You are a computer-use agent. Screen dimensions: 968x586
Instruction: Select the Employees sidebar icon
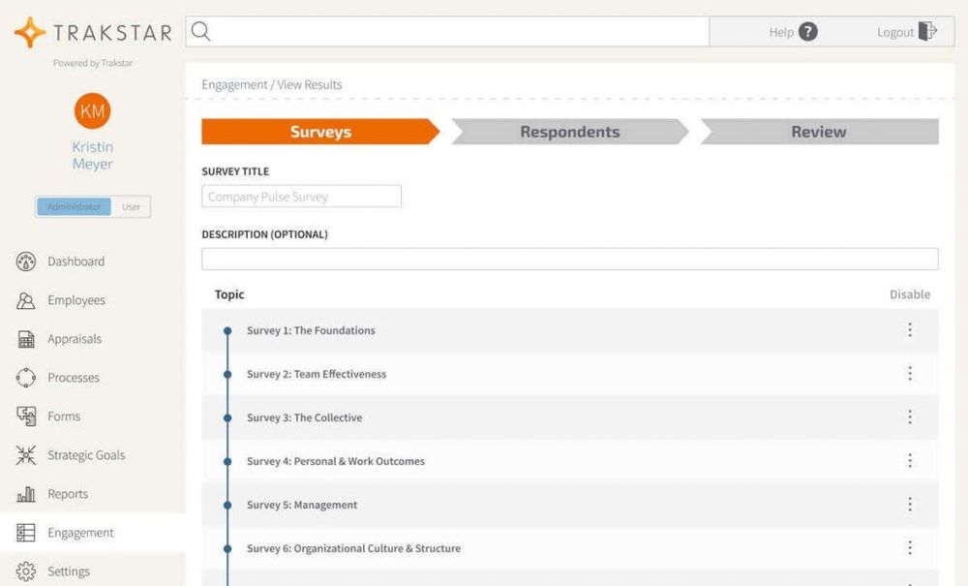click(25, 300)
